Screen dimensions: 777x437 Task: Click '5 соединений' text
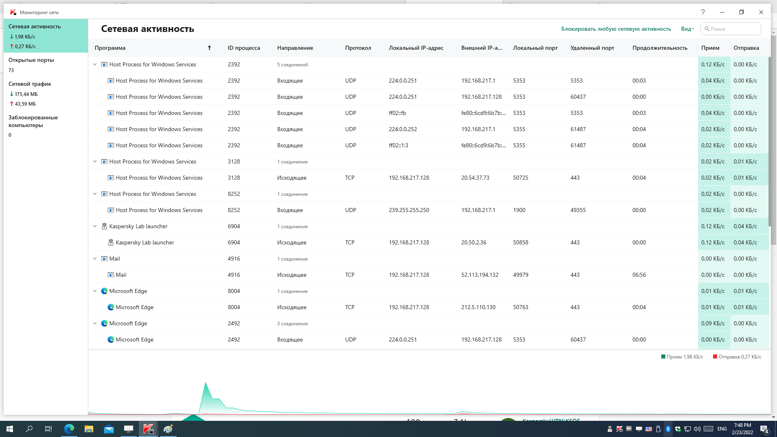tap(292, 65)
